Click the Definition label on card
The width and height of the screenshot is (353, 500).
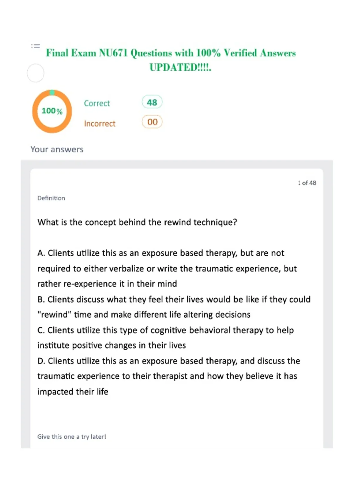coord(51,198)
